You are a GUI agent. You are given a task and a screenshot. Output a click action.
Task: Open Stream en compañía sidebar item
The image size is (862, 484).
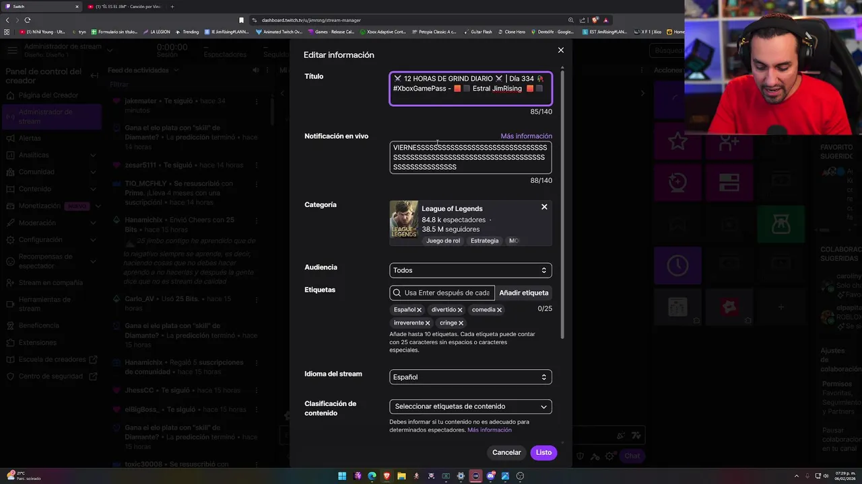[51, 283]
